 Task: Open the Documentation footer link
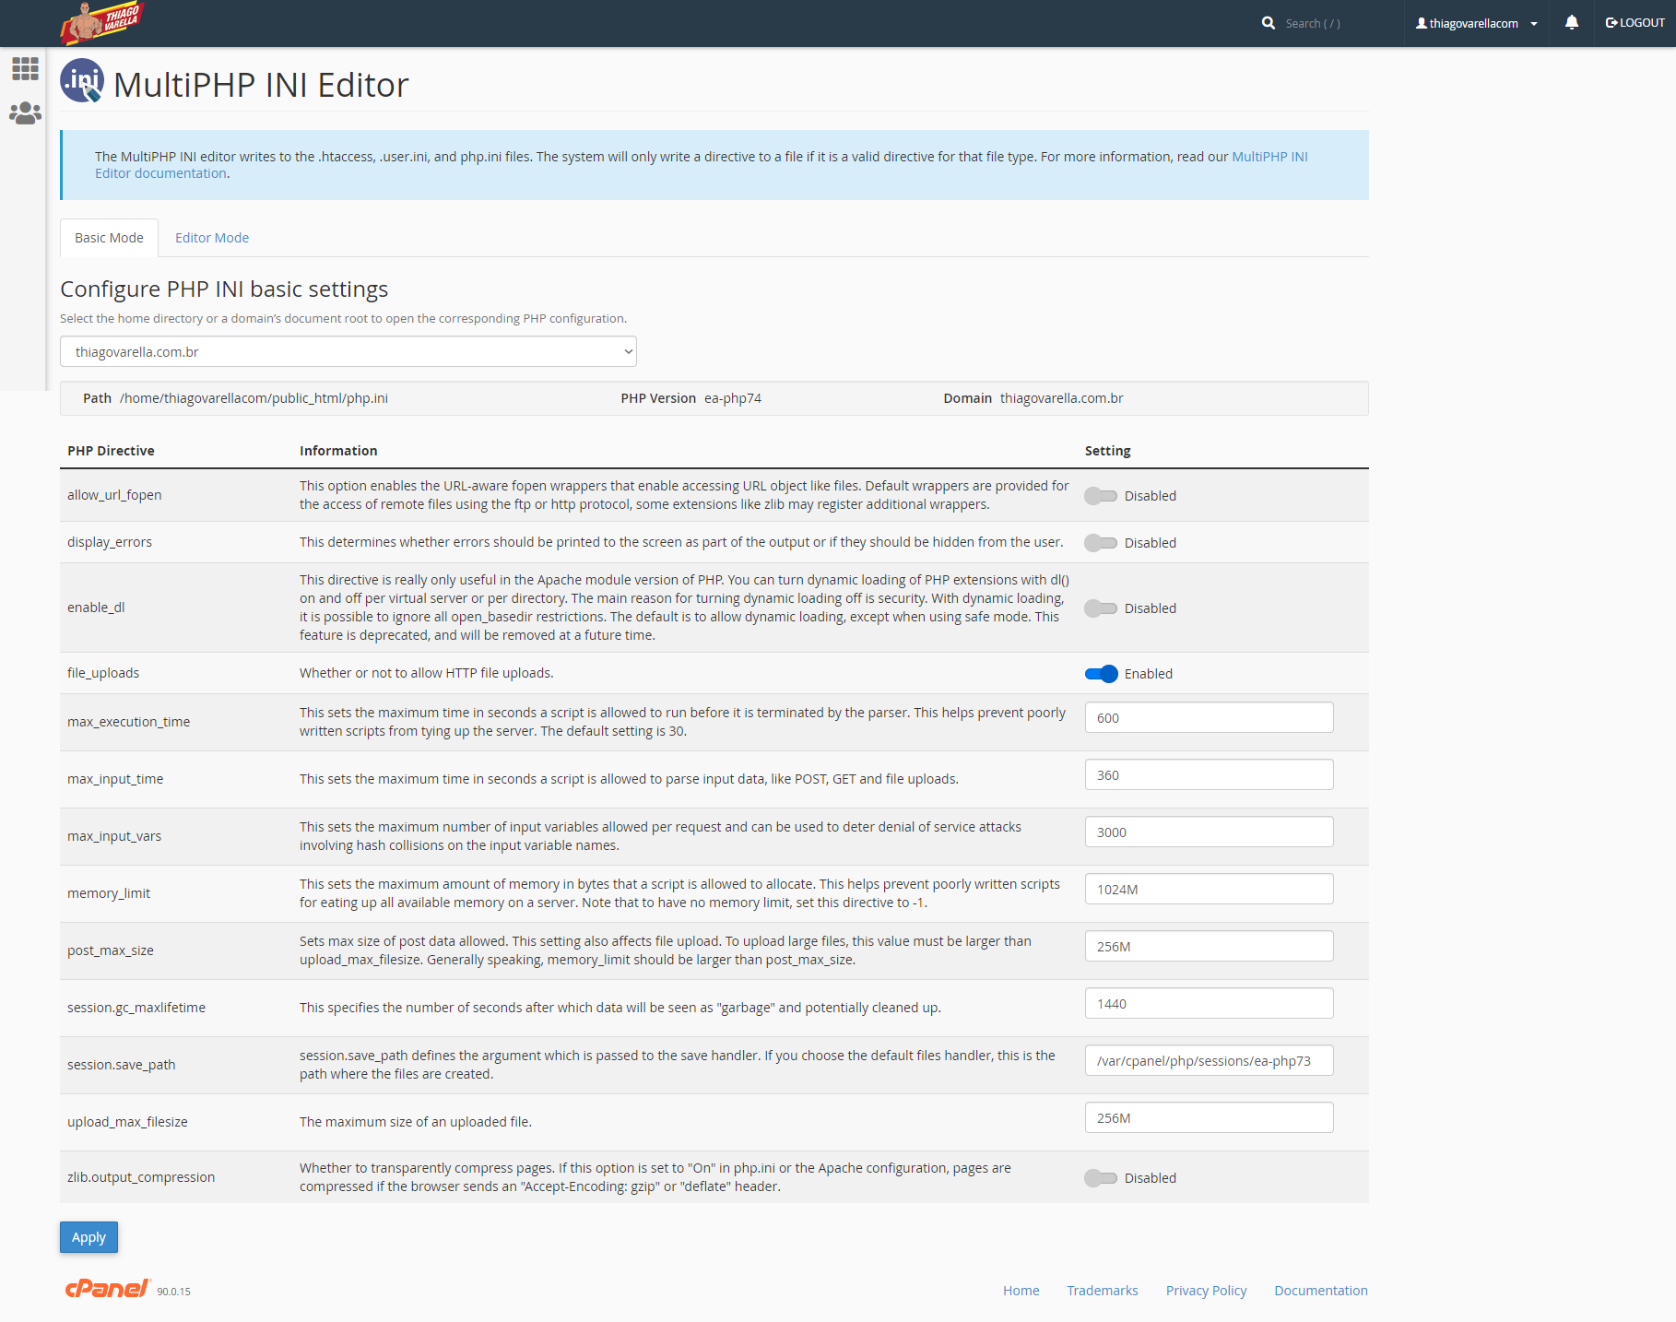(x=1321, y=1291)
